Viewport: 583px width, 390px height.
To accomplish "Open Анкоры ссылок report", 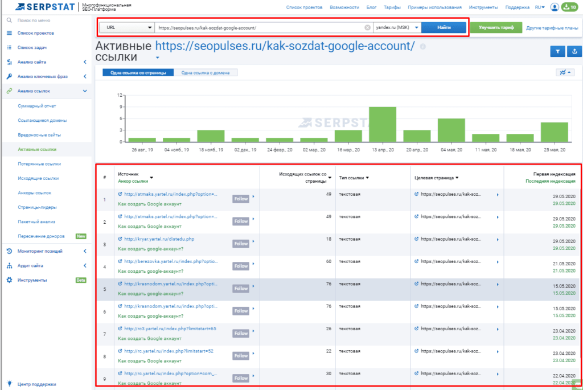I will pyautogui.click(x=35, y=193).
